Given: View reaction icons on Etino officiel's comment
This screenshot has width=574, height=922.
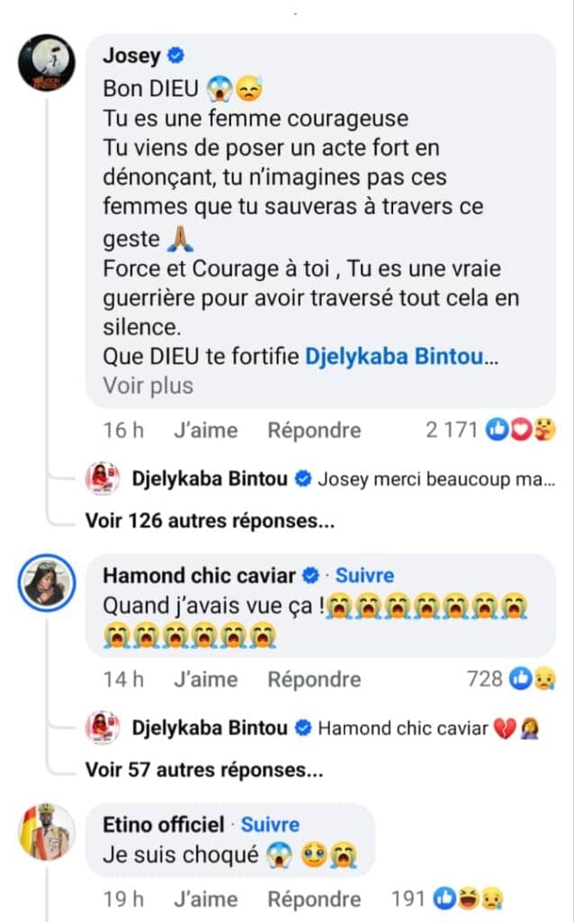Looking at the screenshot, I should click(470, 899).
